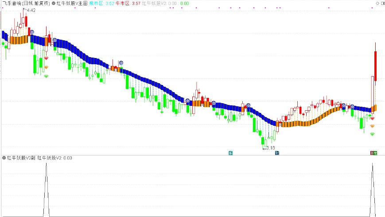
Task: Click the round settings icon before 红牛妖股V2副
Action: [4, 158]
